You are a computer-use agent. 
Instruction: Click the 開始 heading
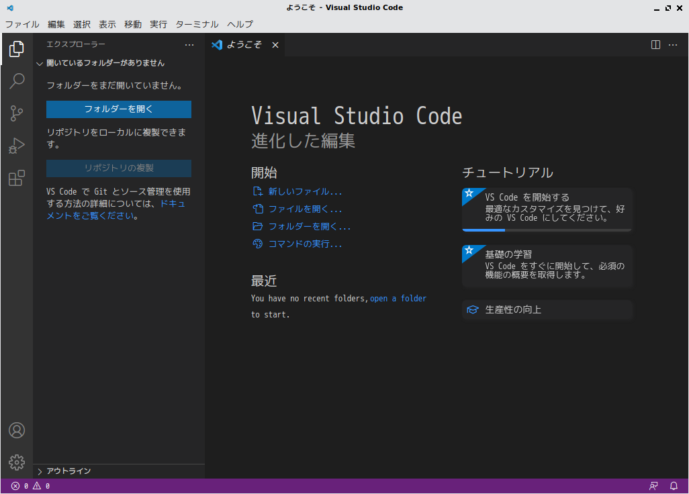click(264, 173)
